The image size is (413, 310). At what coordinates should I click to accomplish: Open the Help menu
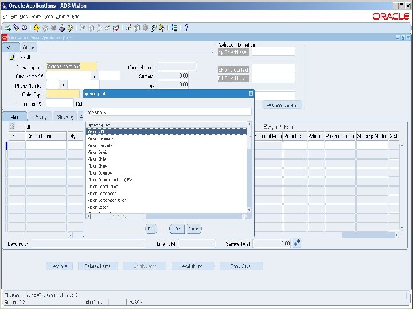[x=75, y=17]
